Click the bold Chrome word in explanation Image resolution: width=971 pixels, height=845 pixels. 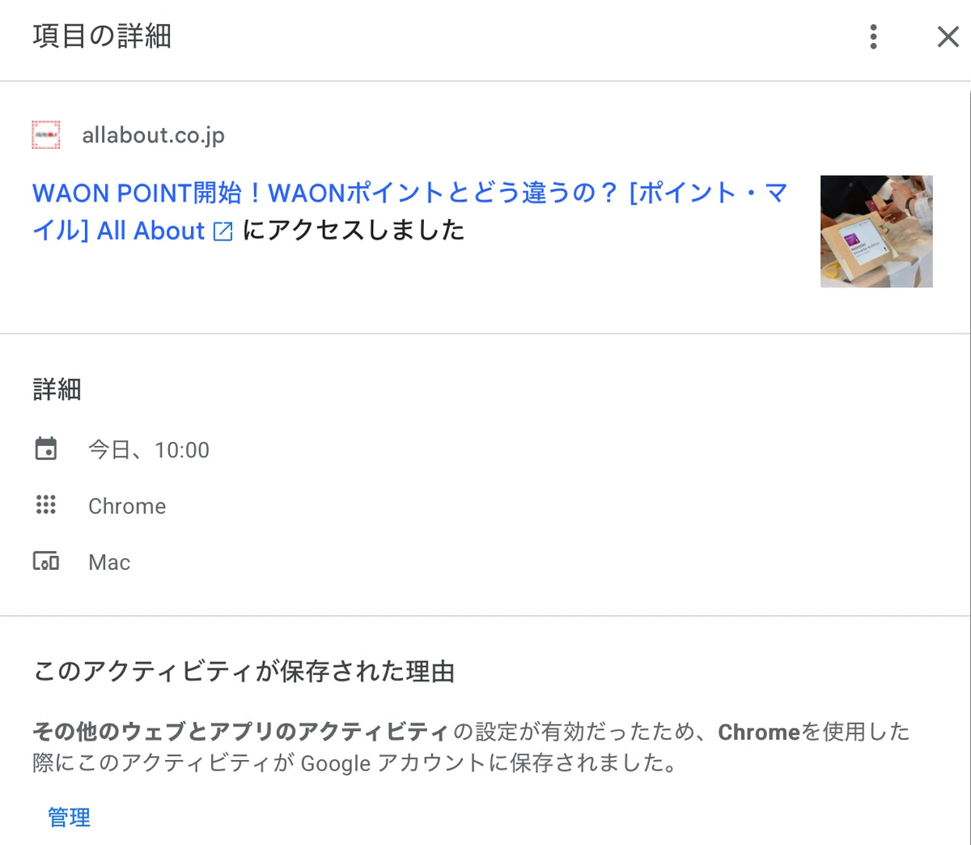(759, 732)
